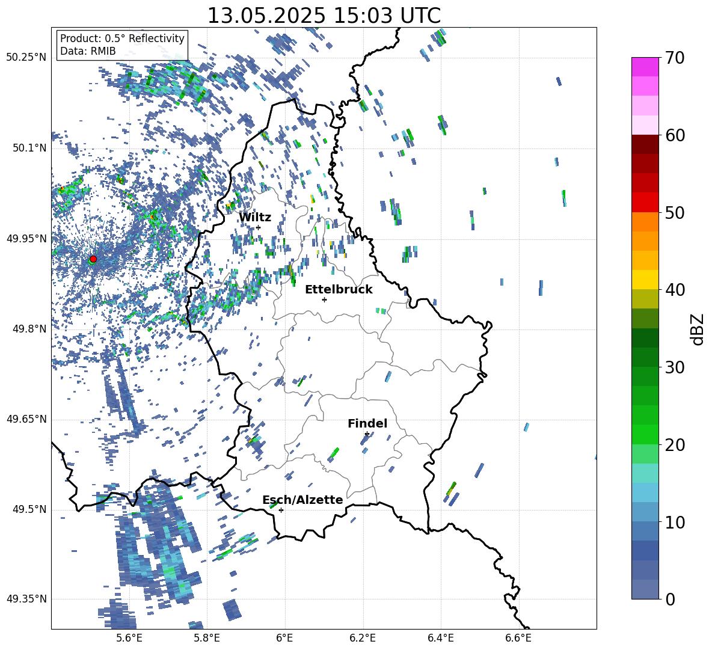
Task: Click the 6.2°E longitude label
Action: tap(363, 639)
